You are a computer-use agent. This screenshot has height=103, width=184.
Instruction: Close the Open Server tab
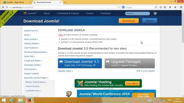pyautogui.click(x=30, y=2)
